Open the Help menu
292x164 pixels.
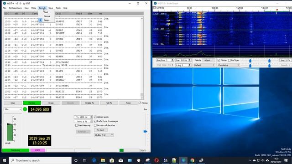click(65, 8)
